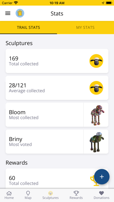Open the Briny Most voted entry
The width and height of the screenshot is (114, 202).
click(x=57, y=142)
